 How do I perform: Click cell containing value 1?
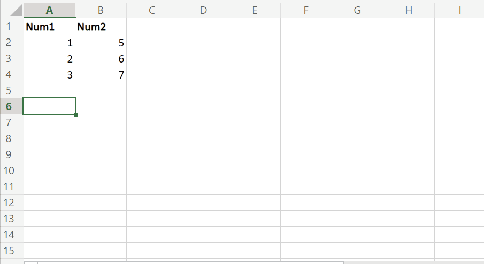(x=50, y=43)
